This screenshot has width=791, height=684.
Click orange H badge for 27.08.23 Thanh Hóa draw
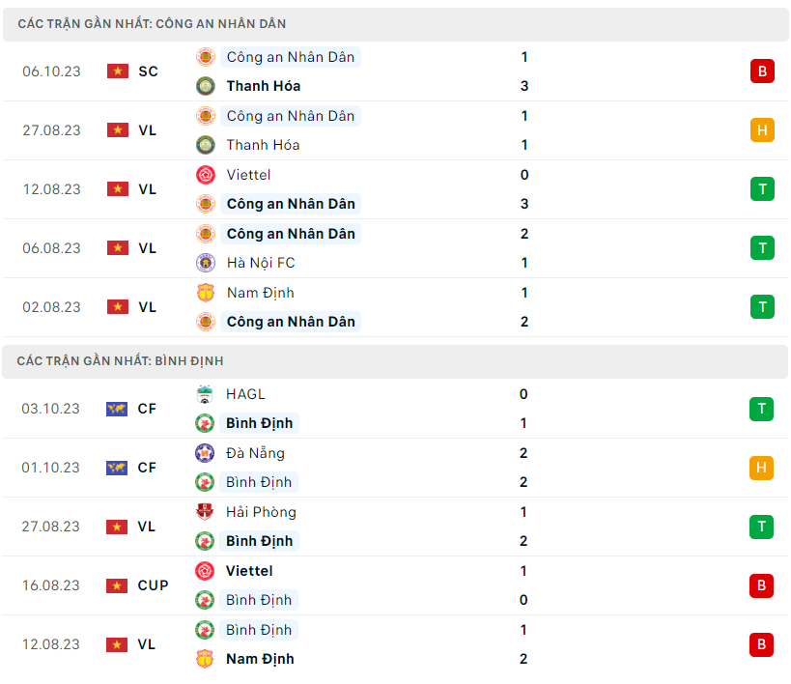(762, 130)
